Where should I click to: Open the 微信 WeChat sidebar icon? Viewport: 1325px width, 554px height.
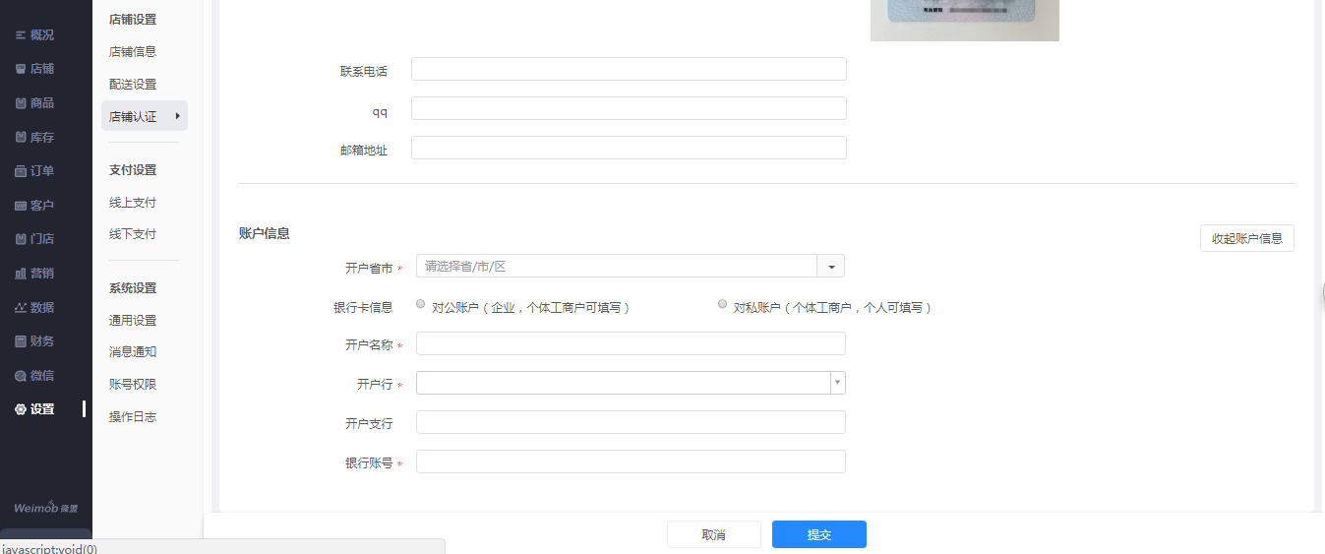[21, 376]
